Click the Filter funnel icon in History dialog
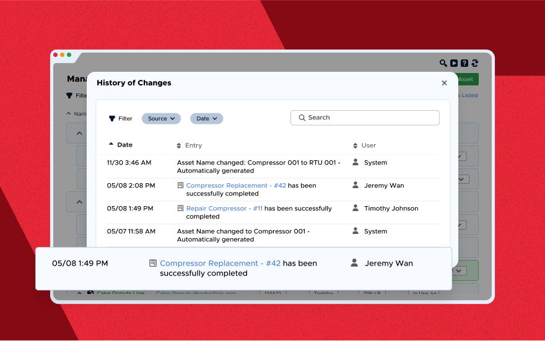Image resolution: width=545 pixels, height=341 pixels. point(112,118)
